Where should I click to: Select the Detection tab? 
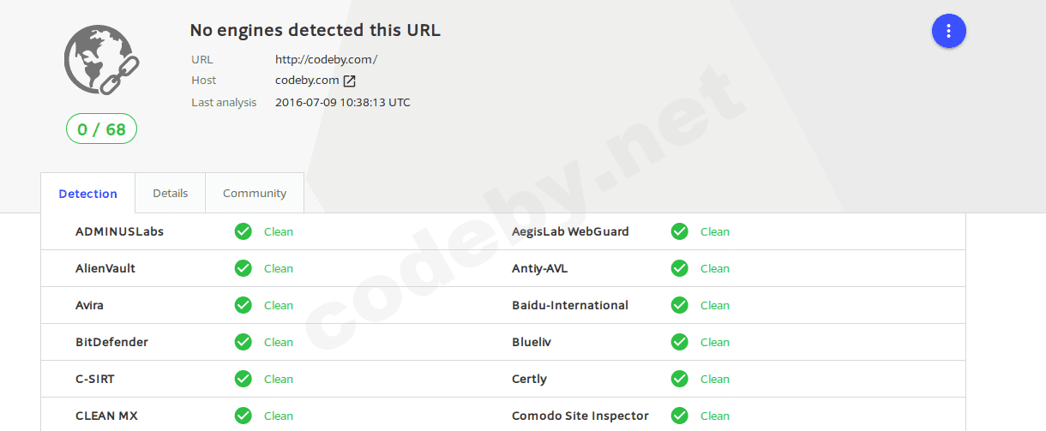click(87, 194)
